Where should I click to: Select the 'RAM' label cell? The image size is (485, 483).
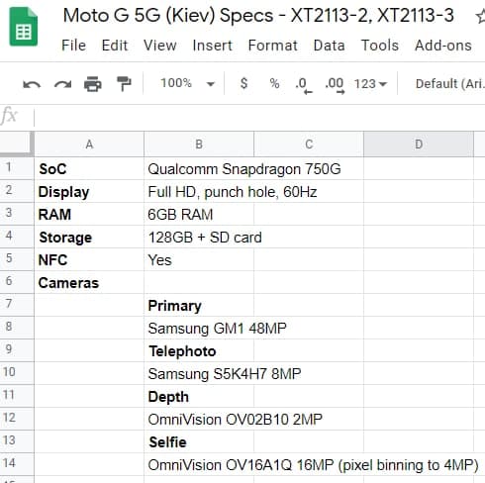tap(89, 214)
